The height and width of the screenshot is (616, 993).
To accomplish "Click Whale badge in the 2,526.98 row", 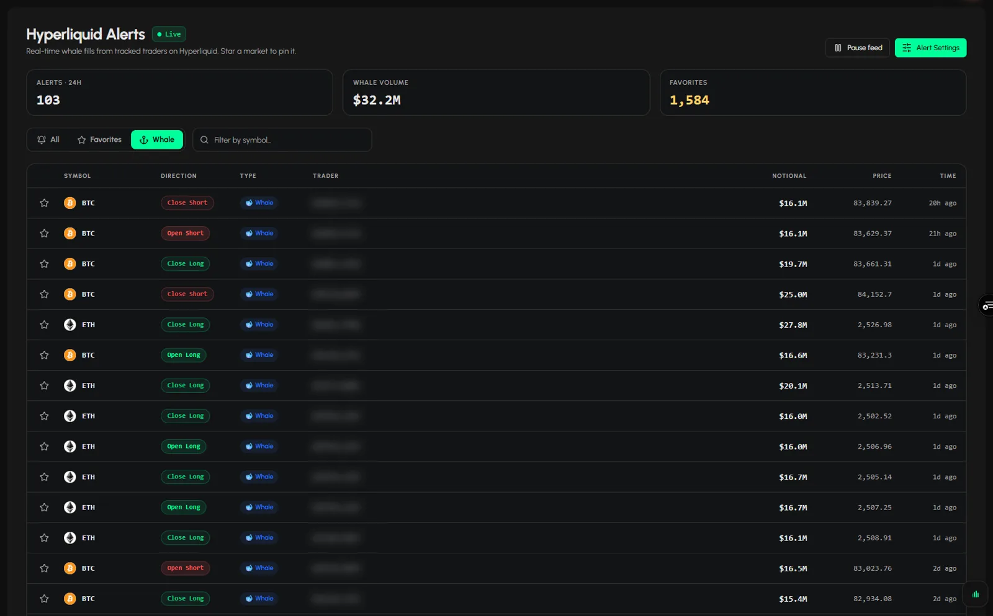I will tap(259, 325).
